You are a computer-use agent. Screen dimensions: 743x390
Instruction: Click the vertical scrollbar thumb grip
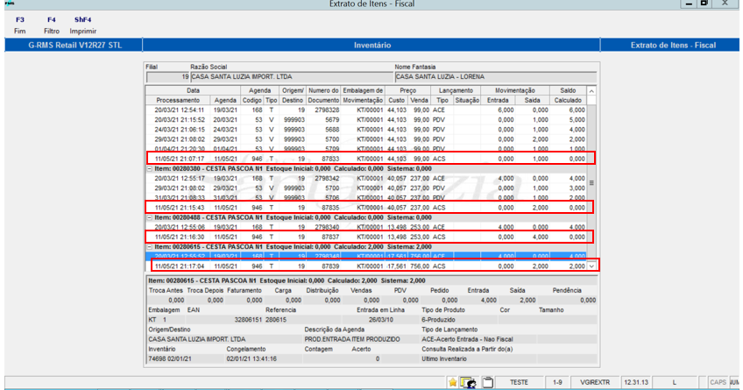pyautogui.click(x=591, y=183)
